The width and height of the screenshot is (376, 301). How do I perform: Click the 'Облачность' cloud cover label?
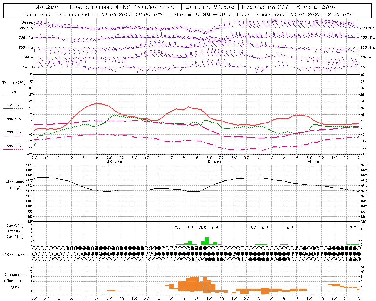[15, 255]
